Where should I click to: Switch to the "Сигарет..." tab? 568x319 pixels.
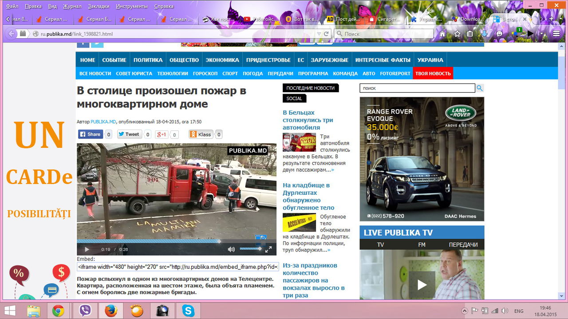(387, 19)
